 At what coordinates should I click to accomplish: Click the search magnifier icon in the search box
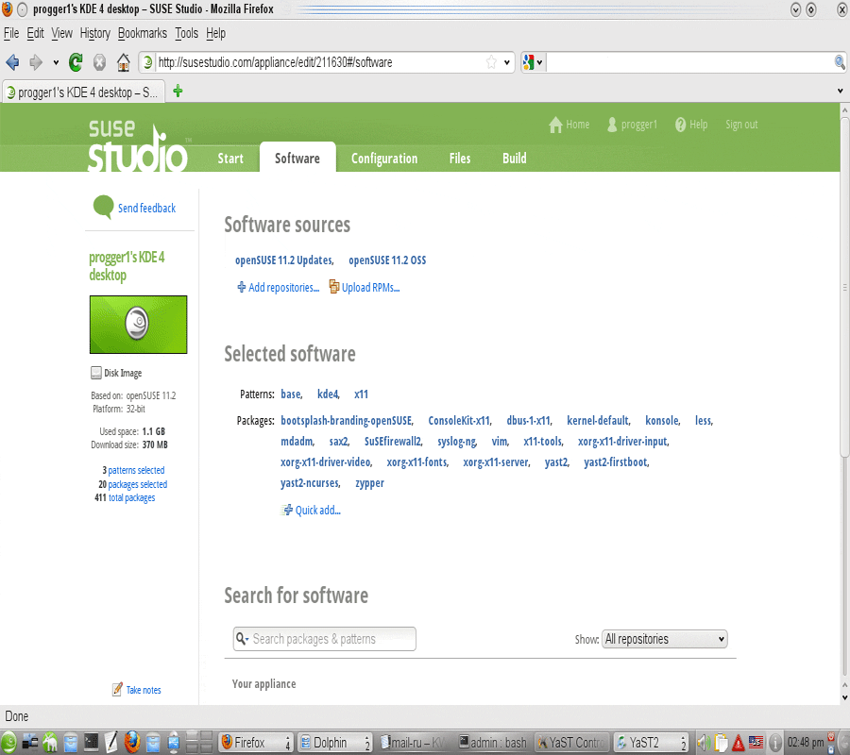coord(840,62)
